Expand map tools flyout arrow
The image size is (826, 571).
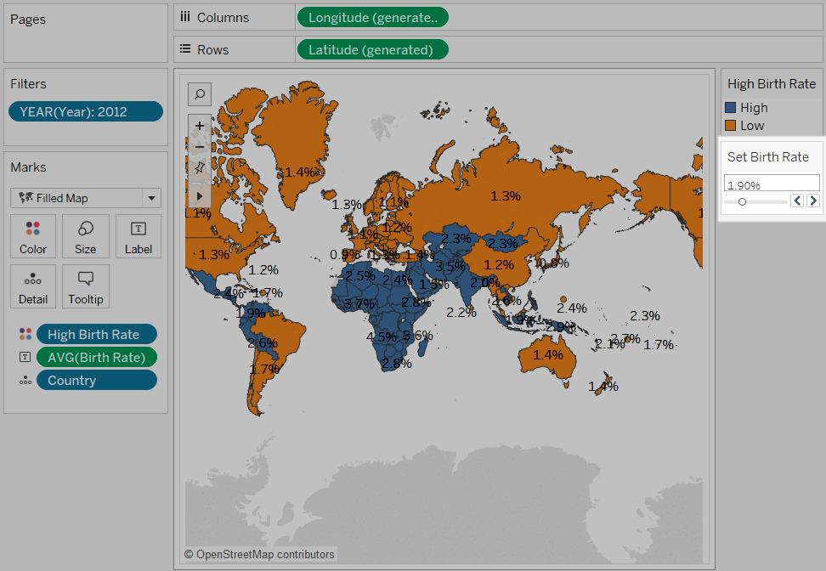point(200,195)
